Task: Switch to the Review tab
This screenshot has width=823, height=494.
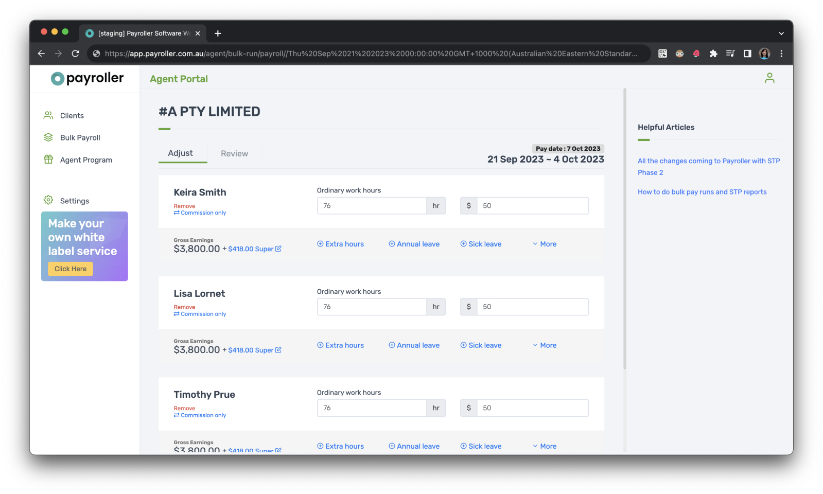Action: click(234, 154)
